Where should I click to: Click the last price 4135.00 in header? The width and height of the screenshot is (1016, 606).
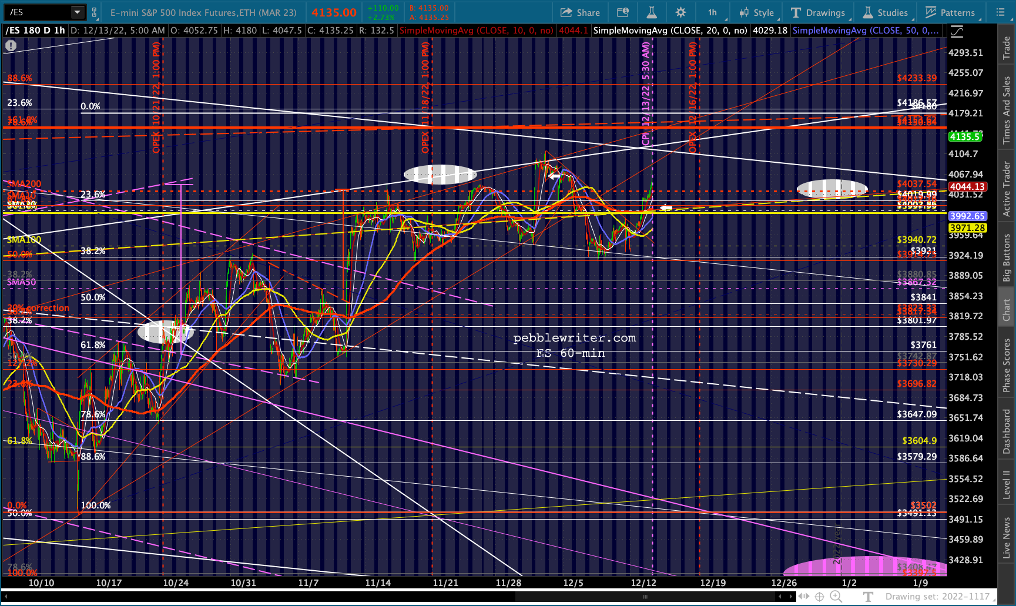(334, 12)
